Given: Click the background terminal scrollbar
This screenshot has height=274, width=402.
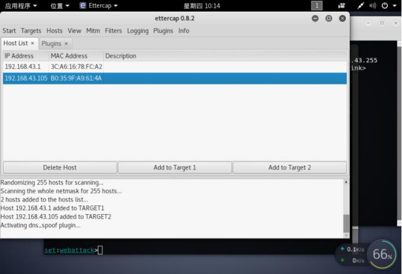Looking at the screenshot, I should coord(399,134).
